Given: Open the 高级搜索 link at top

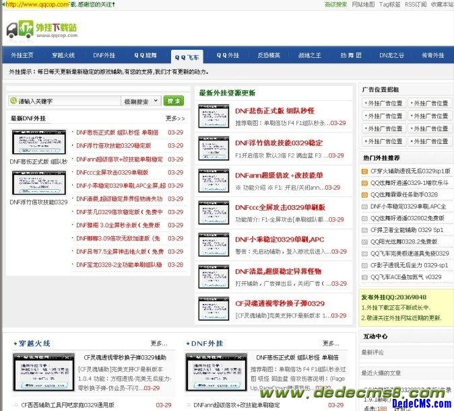Looking at the screenshot, I should click(335, 4).
